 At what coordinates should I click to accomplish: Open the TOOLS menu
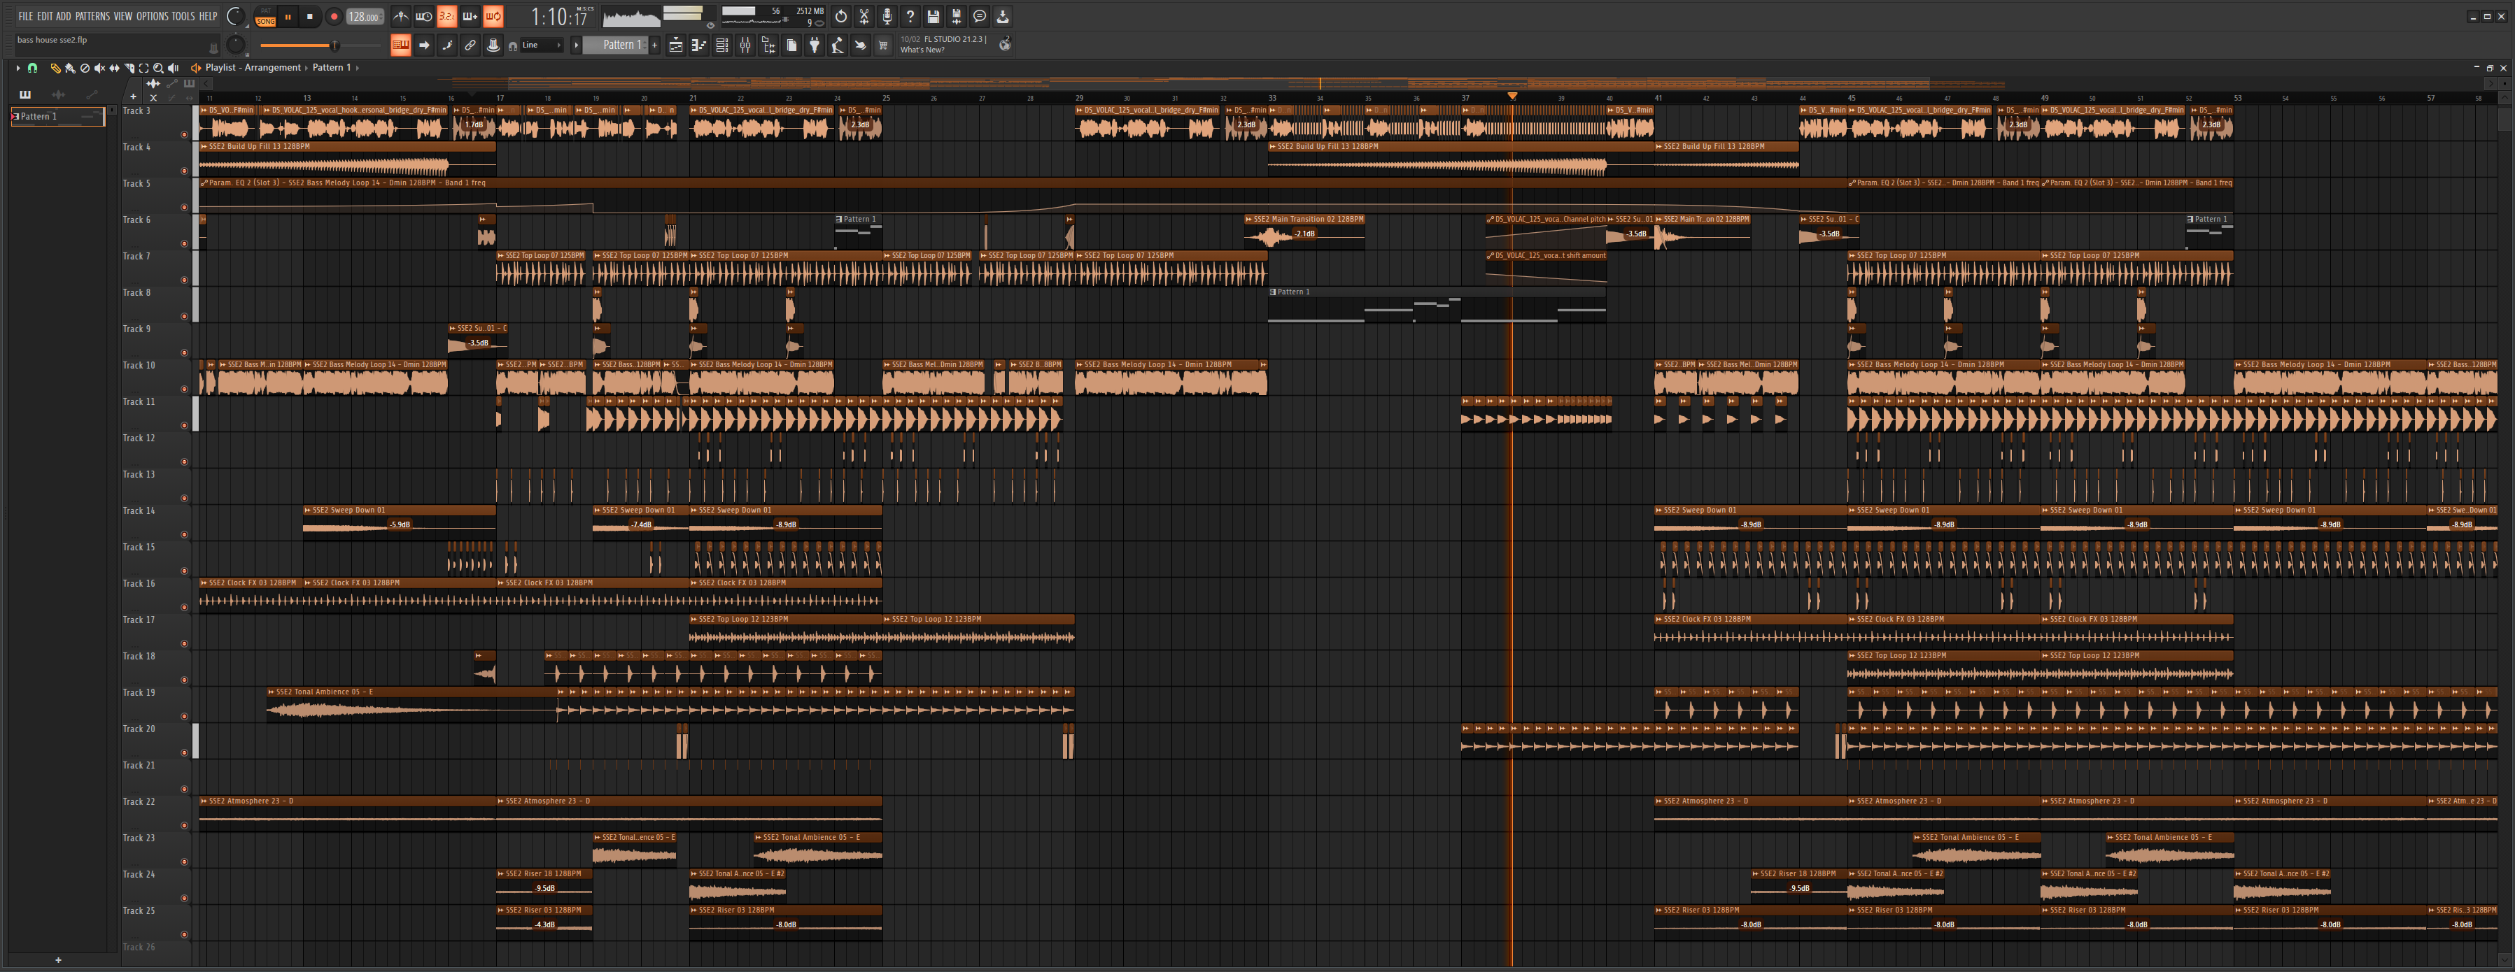(x=183, y=17)
